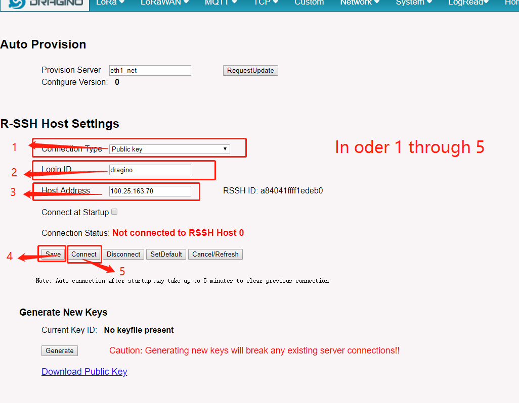Open the MQTT menu
This screenshot has width=519, height=403.
pyautogui.click(x=221, y=3)
